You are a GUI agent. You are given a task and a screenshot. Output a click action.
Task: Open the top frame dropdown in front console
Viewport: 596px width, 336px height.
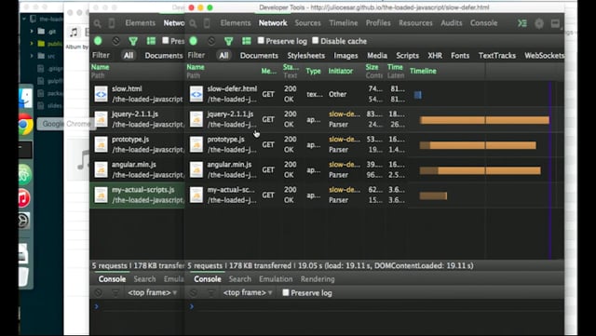pos(248,292)
